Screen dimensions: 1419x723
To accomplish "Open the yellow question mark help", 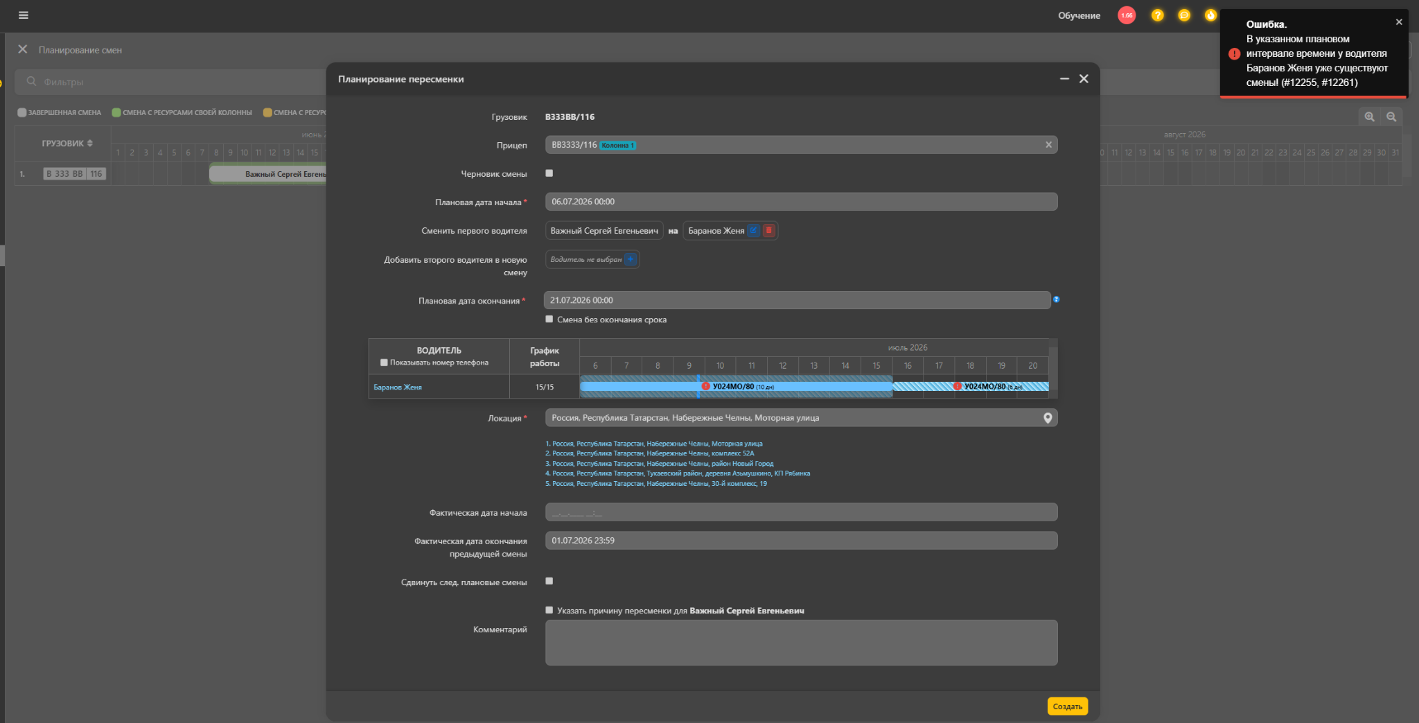I will (x=1157, y=15).
